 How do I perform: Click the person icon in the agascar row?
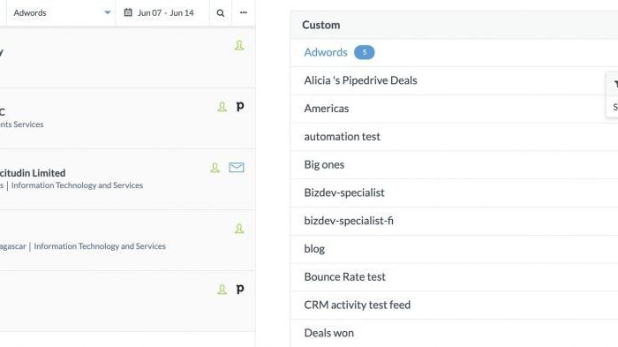[x=239, y=229]
